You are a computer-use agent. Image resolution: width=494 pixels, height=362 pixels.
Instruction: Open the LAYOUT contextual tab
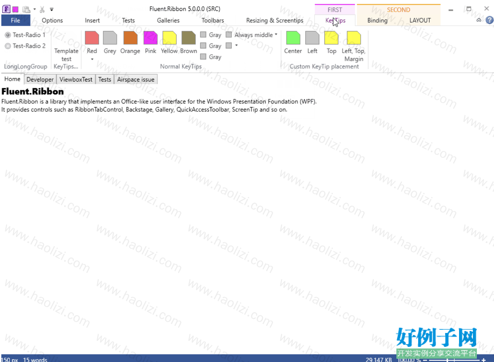[x=420, y=20]
